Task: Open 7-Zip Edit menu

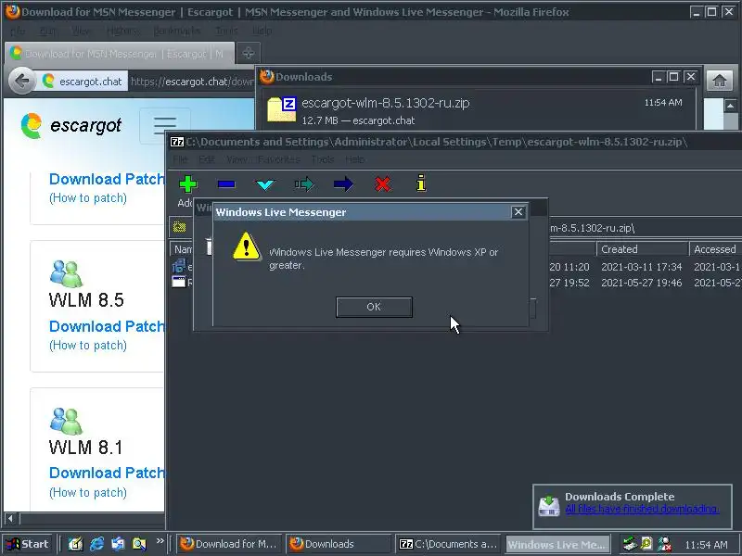Action: 206,159
